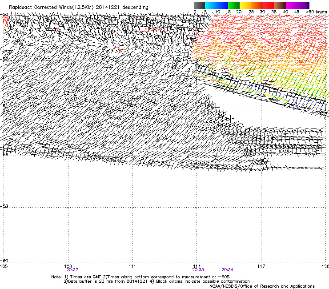Click the purple timestamp '20:34'
Image resolution: width=329 pixels, height=289 pixels.
point(228,270)
